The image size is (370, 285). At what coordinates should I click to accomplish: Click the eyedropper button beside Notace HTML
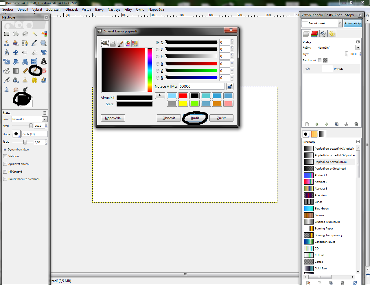230,87
